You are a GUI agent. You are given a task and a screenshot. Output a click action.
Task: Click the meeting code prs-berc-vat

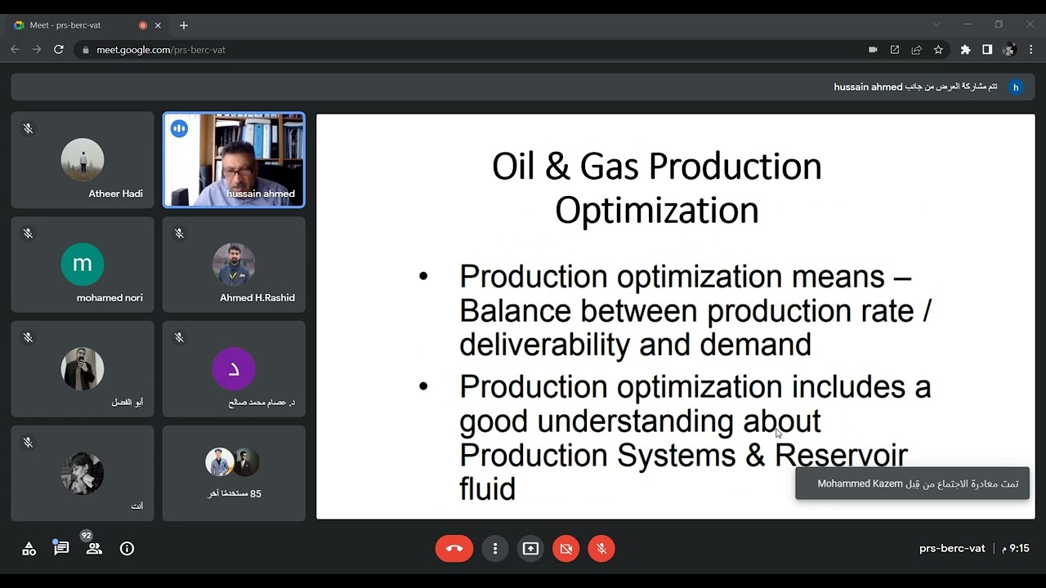click(952, 549)
